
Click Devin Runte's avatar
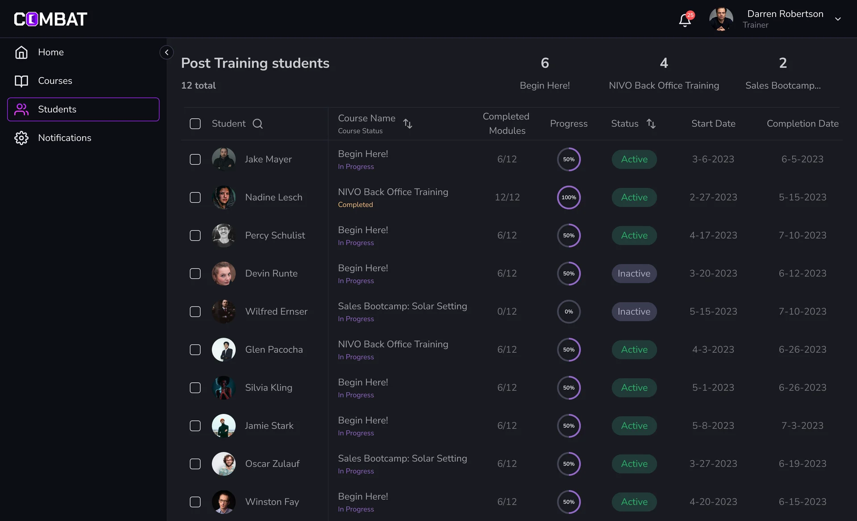point(224,273)
